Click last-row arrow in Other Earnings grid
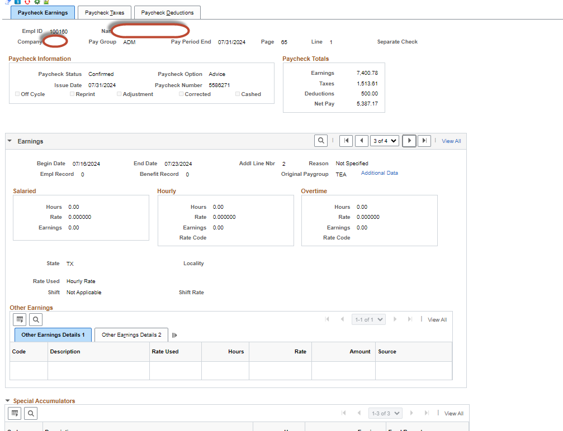563x431 pixels. (x=410, y=319)
